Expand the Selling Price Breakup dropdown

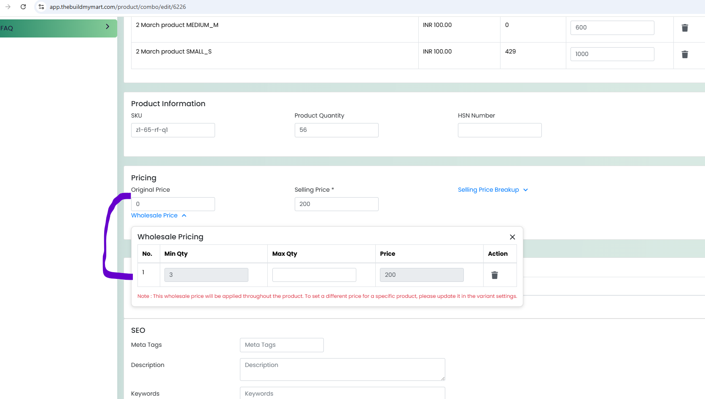point(493,190)
